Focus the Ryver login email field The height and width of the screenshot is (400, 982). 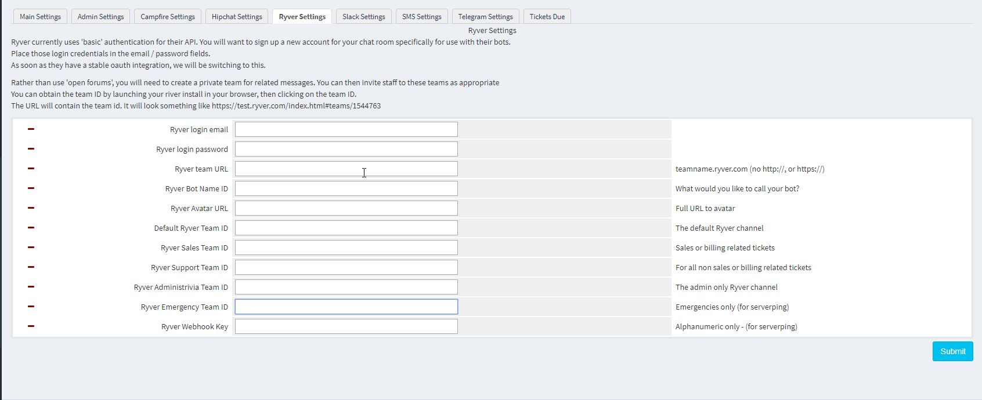click(346, 129)
